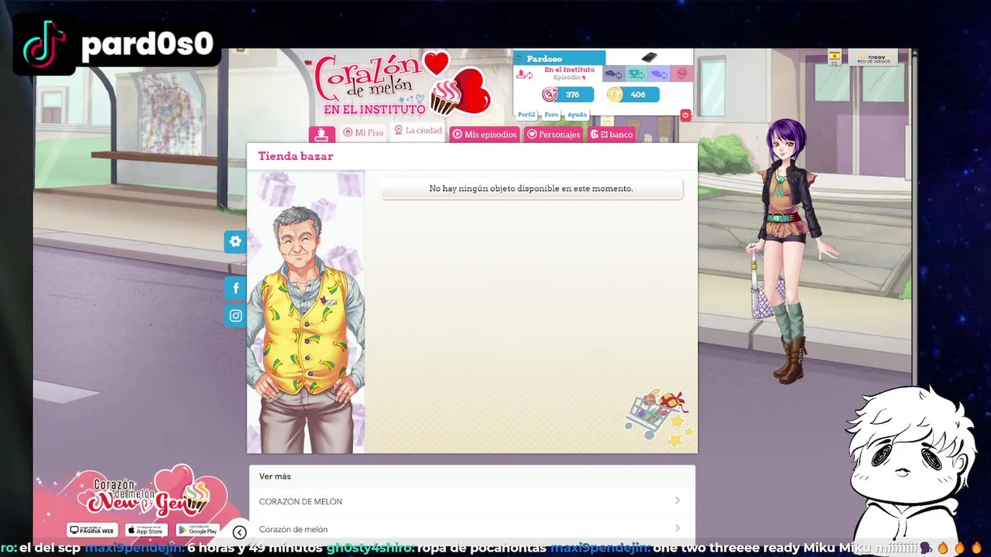Change language via the ES Spanish flag

pos(835,58)
